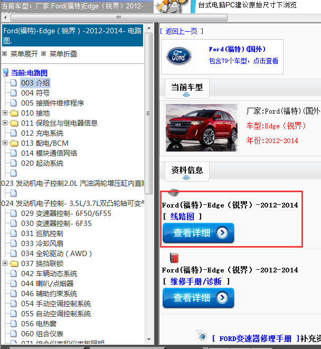The image size is (321, 349).
Task: Click the folder icon of 037 换挡联锁
Action: pos(14,263)
